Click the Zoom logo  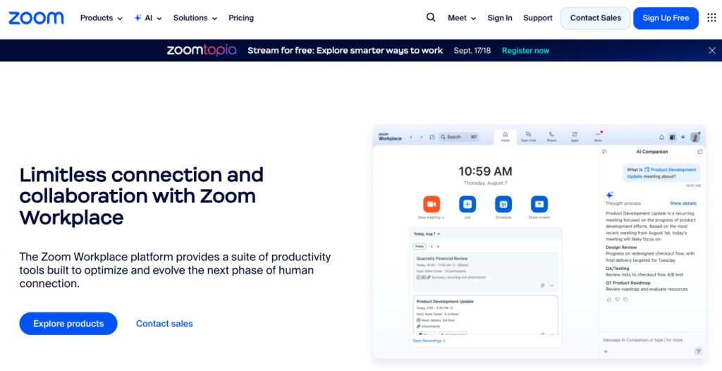click(36, 18)
